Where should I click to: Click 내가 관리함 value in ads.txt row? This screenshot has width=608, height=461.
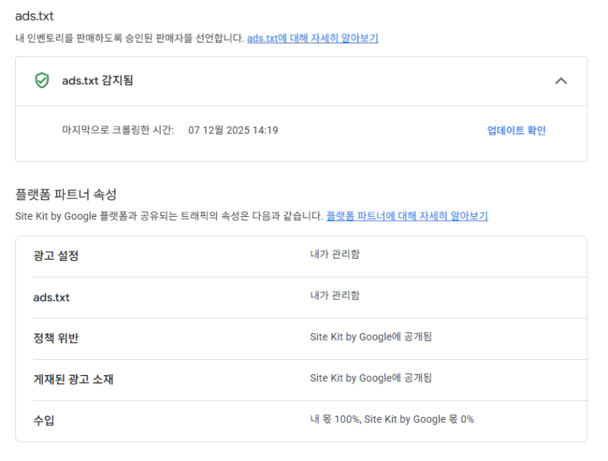(x=335, y=296)
